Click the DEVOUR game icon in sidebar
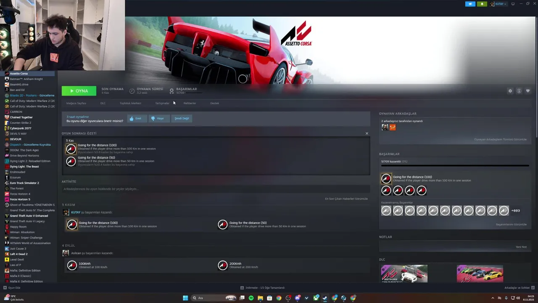 pyautogui.click(x=7, y=139)
